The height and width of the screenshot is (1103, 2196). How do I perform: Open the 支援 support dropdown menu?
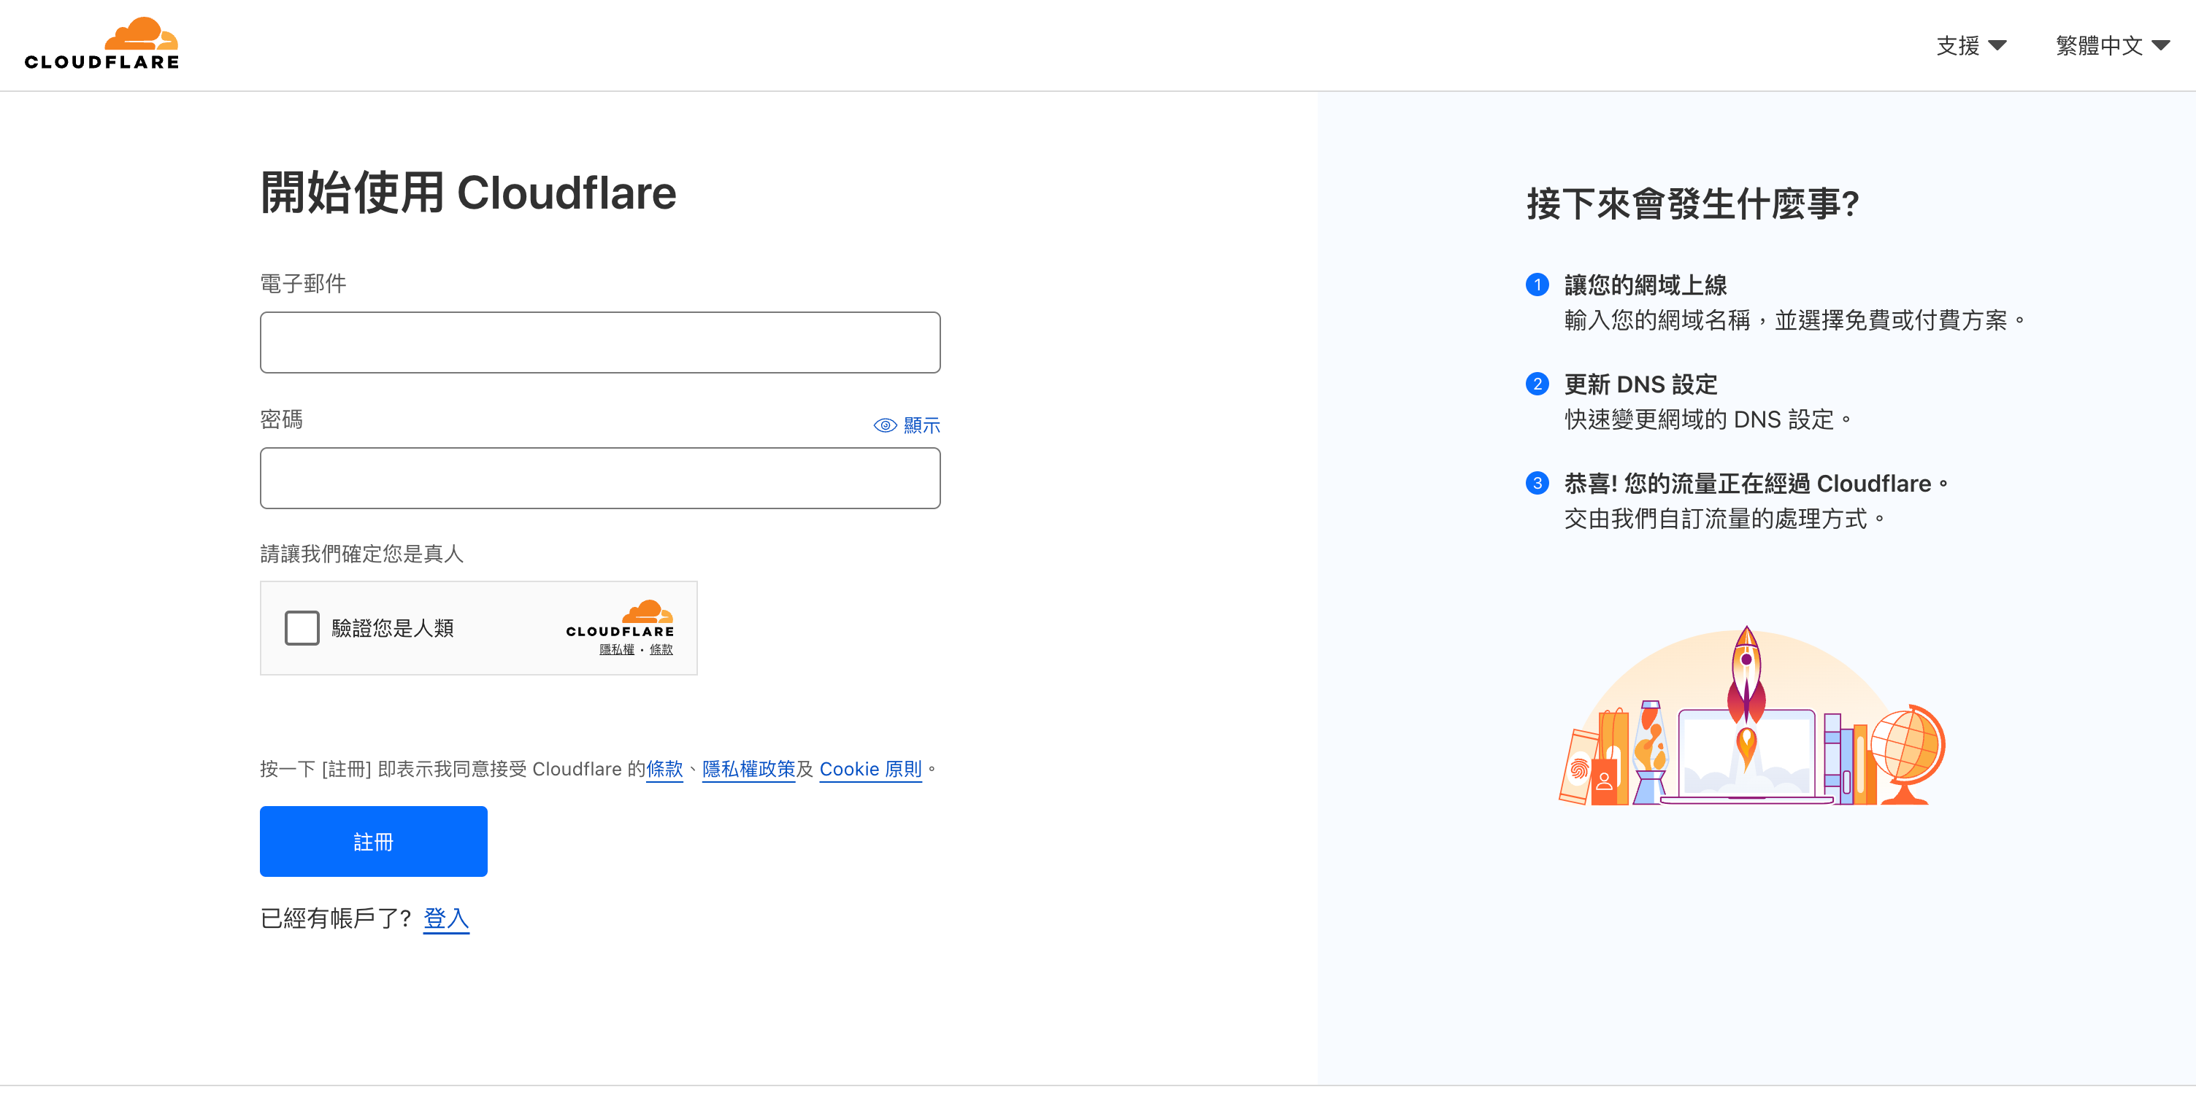1971,45
